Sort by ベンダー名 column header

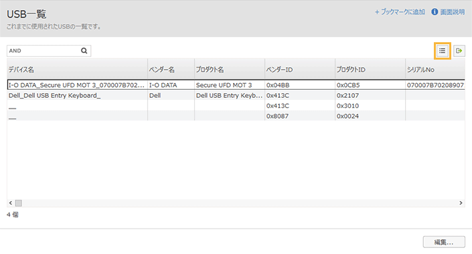(171, 69)
